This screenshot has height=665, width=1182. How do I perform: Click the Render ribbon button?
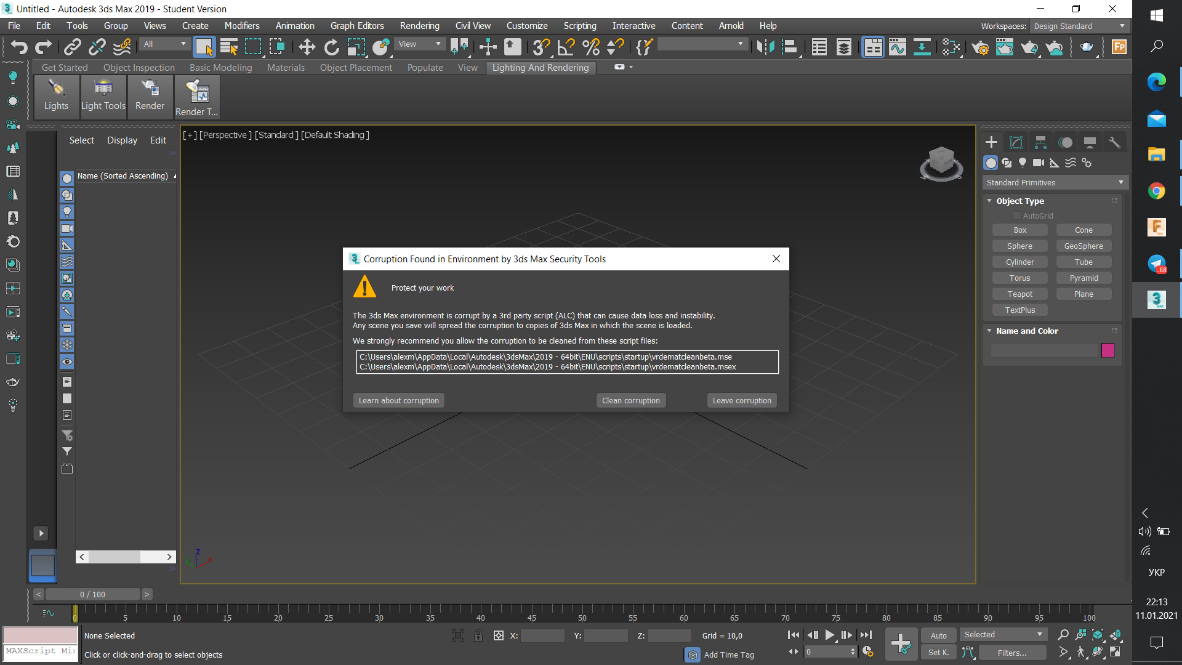[x=150, y=97]
